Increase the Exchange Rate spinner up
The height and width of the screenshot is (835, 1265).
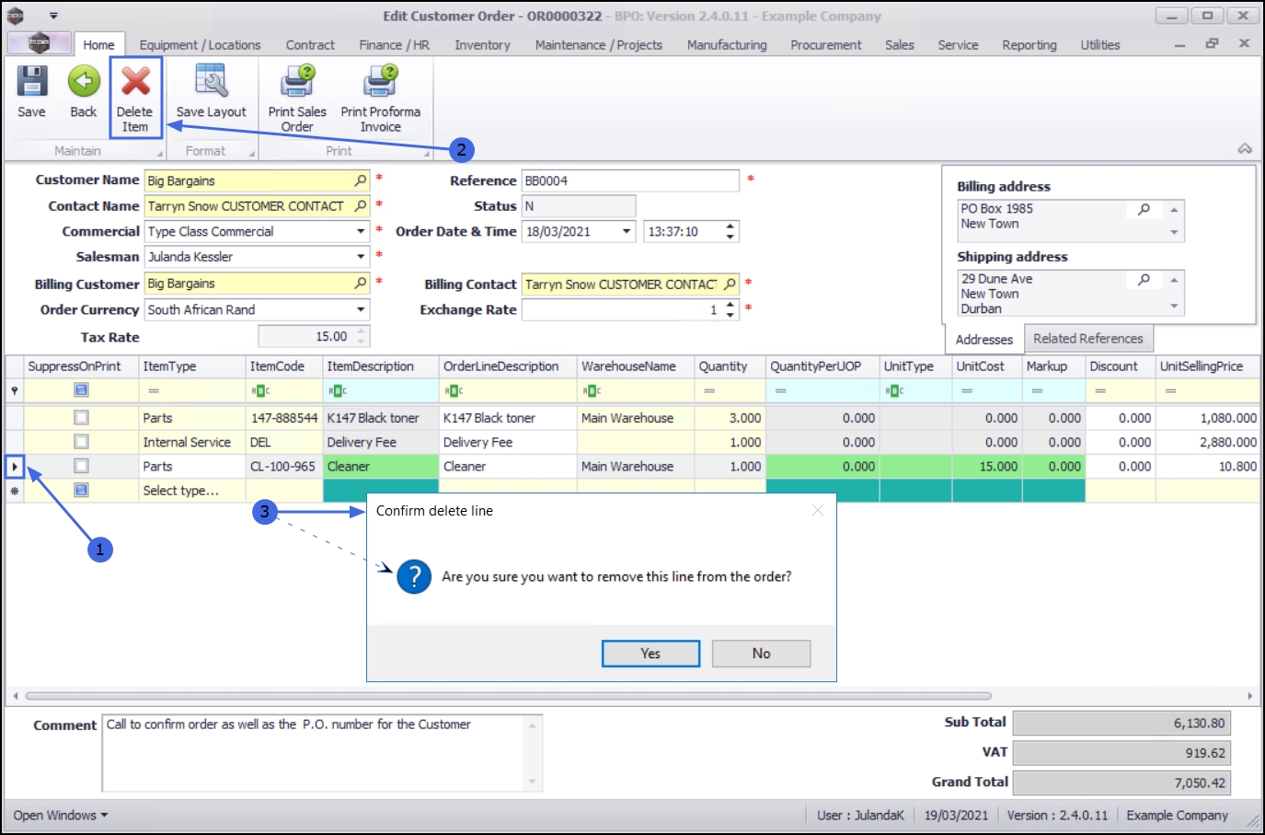point(730,305)
